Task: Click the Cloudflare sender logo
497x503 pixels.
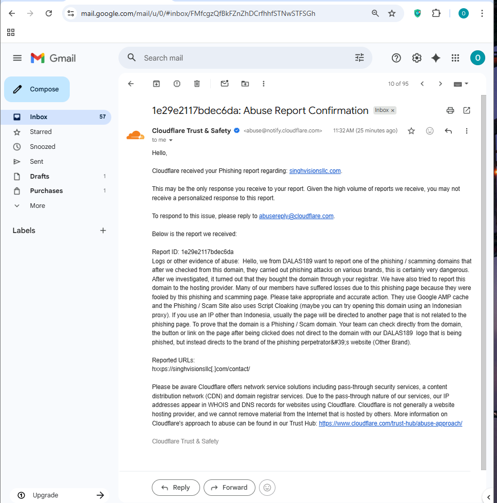Action: [135, 135]
